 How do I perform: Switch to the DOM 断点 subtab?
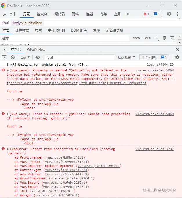pos(79,30)
